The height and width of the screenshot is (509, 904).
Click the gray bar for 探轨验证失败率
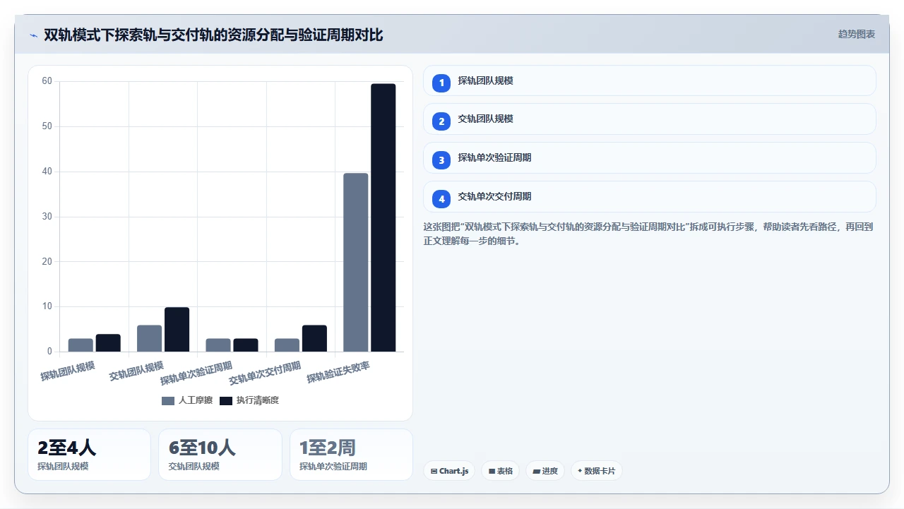(356, 262)
